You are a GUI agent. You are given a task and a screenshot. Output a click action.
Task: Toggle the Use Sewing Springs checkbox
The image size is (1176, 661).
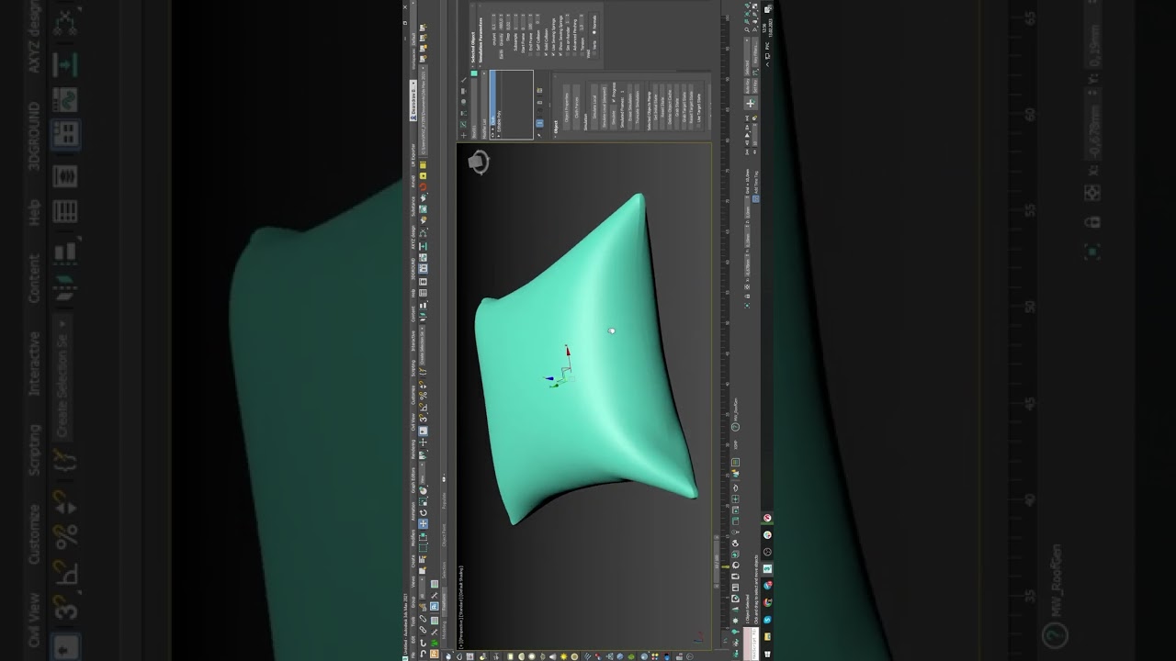click(x=553, y=54)
